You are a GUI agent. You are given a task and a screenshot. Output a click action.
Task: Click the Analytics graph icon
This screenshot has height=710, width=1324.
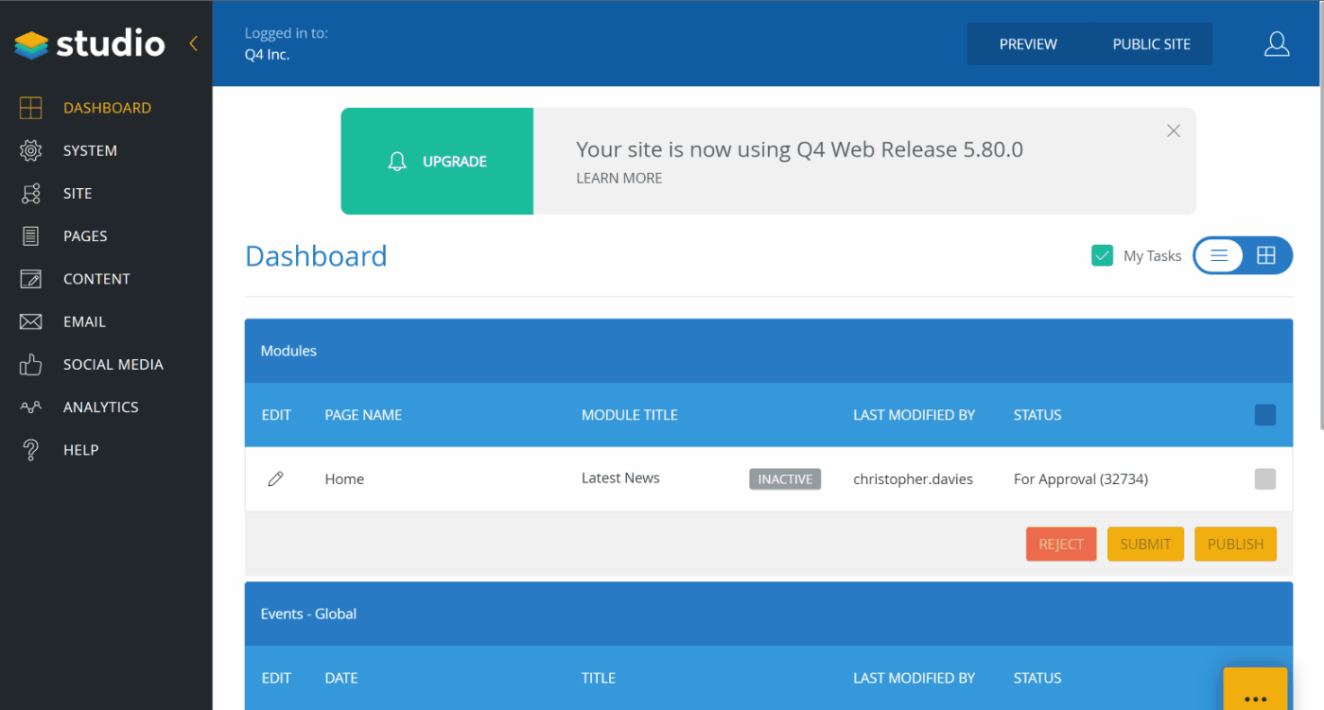click(x=31, y=407)
